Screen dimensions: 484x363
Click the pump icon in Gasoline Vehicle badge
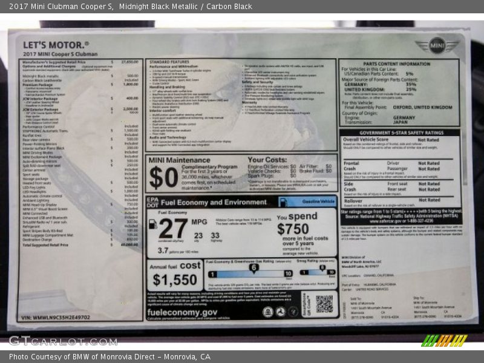coord(283,202)
